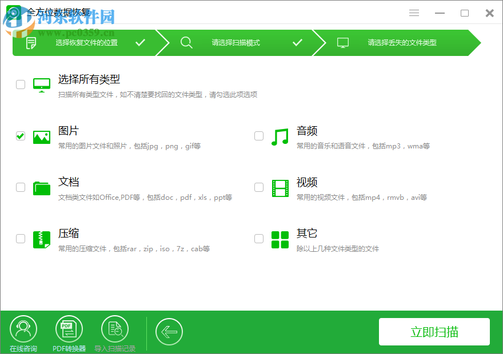This screenshot has width=503, height=354.
Task: Click the 视频 film strip icon
Action: (280, 188)
